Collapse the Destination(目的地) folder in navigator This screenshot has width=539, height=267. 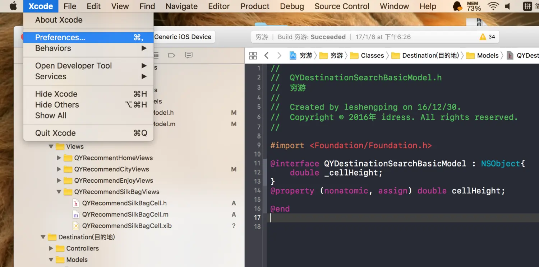[x=43, y=237]
